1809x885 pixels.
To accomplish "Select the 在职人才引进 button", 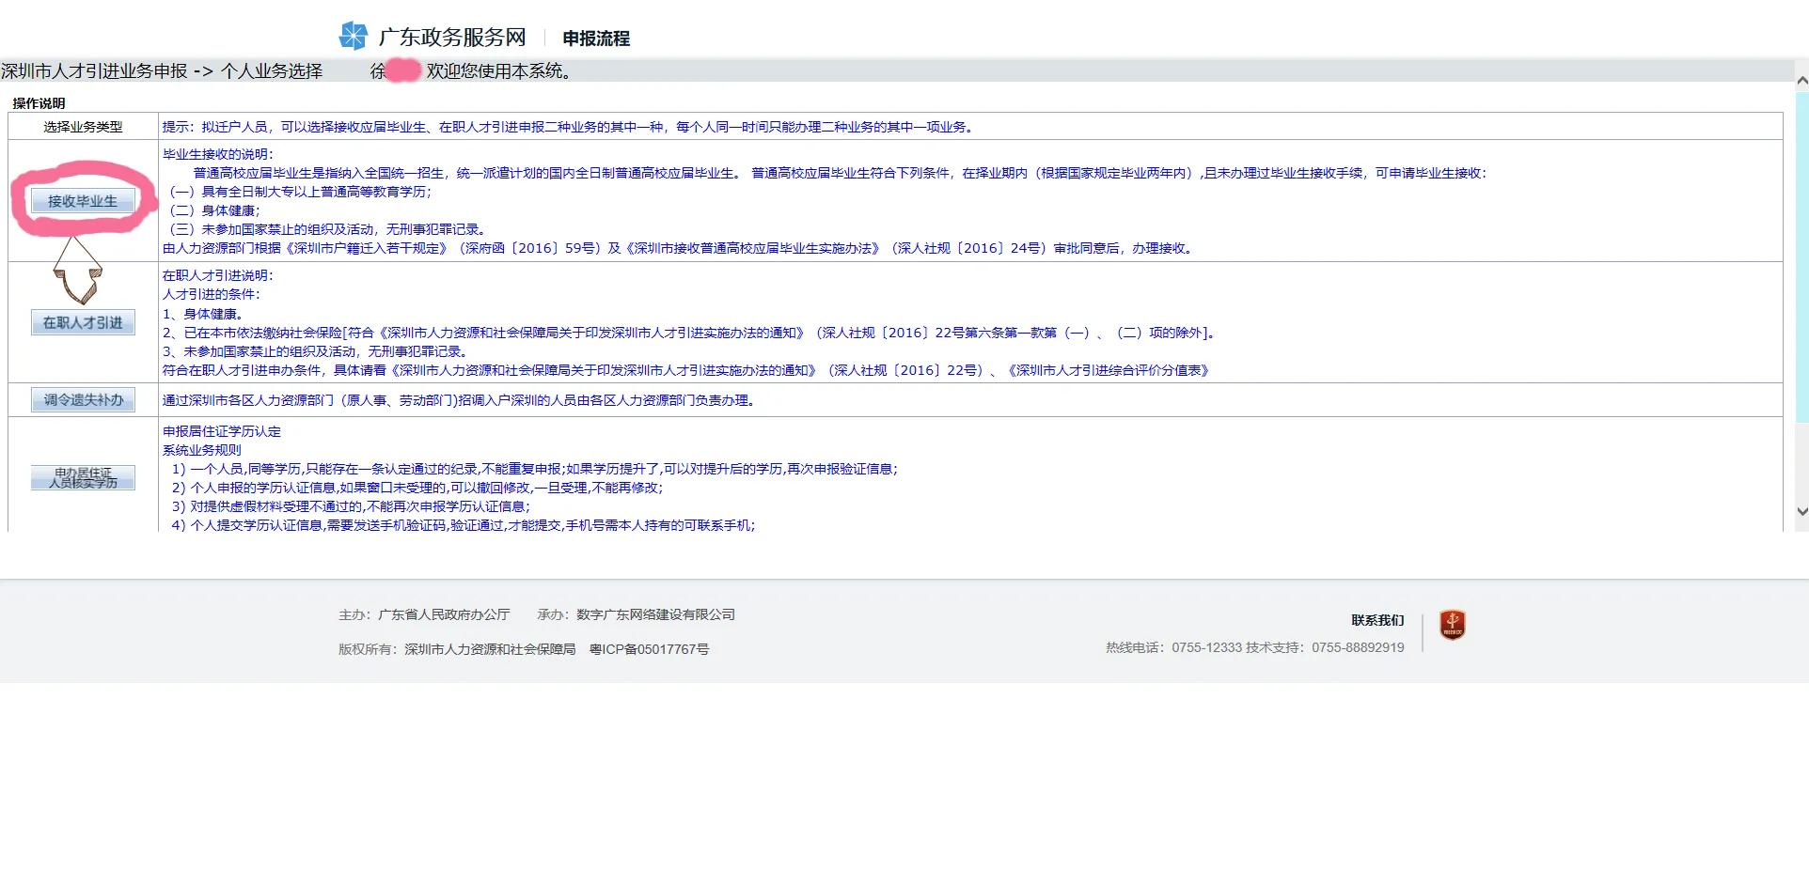I will pyautogui.click(x=83, y=322).
